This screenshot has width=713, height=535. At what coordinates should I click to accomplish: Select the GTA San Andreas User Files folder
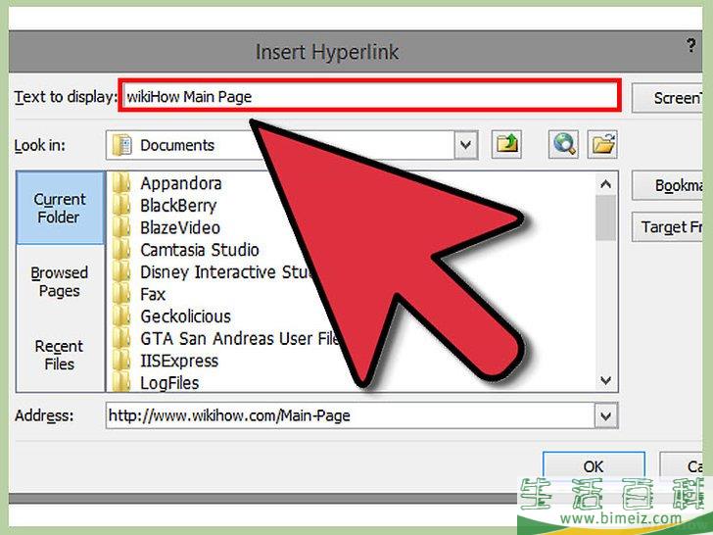(226, 338)
